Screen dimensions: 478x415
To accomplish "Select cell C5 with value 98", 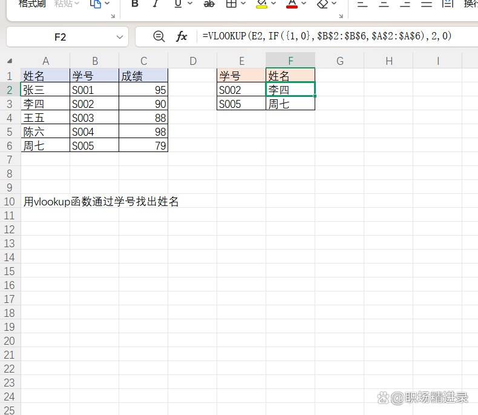I will [143, 131].
